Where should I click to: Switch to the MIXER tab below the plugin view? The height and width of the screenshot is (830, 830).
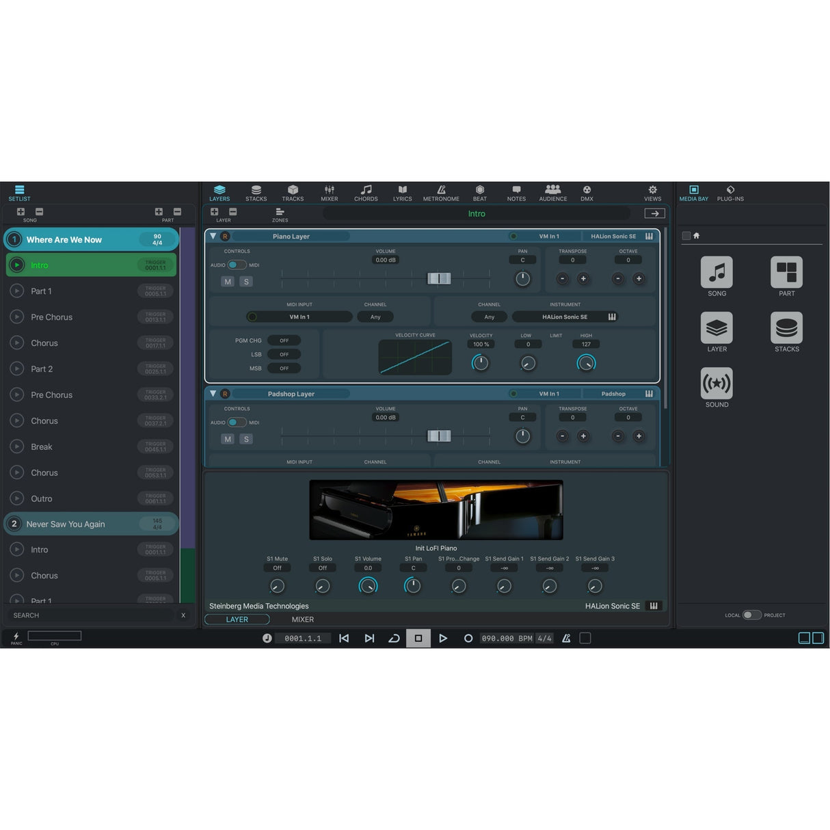coord(302,619)
